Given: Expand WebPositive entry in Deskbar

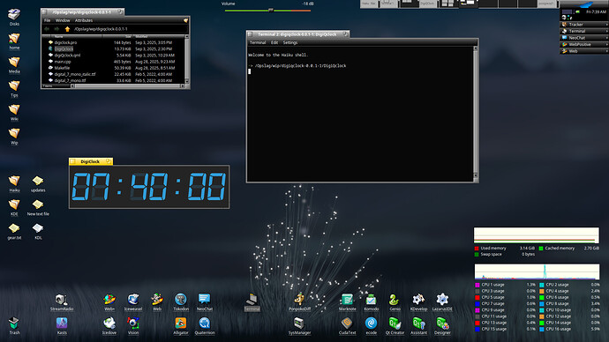Looking at the screenshot, I should click(583, 44).
